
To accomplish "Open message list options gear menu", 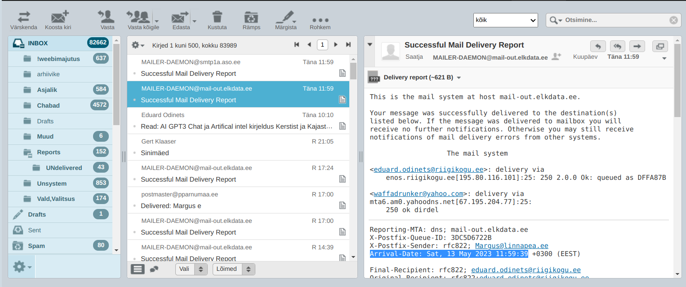I will tap(138, 45).
